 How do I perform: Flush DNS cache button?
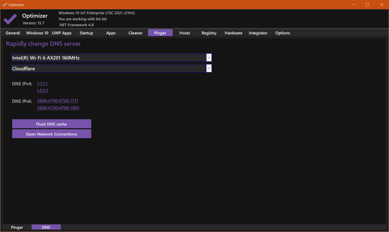coord(52,124)
